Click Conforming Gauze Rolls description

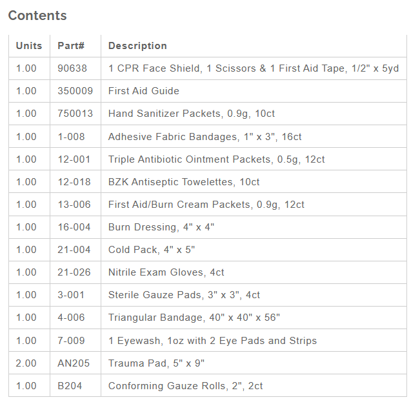coord(185,386)
